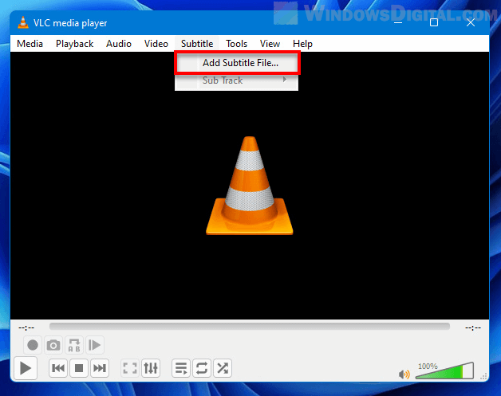Open the Media menu
The height and width of the screenshot is (396, 501).
tap(30, 44)
